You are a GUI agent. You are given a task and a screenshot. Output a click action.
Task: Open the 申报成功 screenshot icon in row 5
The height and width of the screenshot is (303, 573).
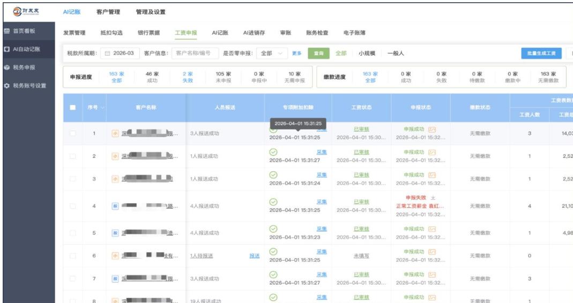pyautogui.click(x=432, y=229)
